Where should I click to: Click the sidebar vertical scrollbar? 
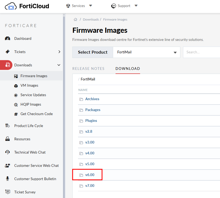(x=64, y=108)
